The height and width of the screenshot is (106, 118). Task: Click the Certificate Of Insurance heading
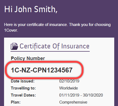coord(54,46)
